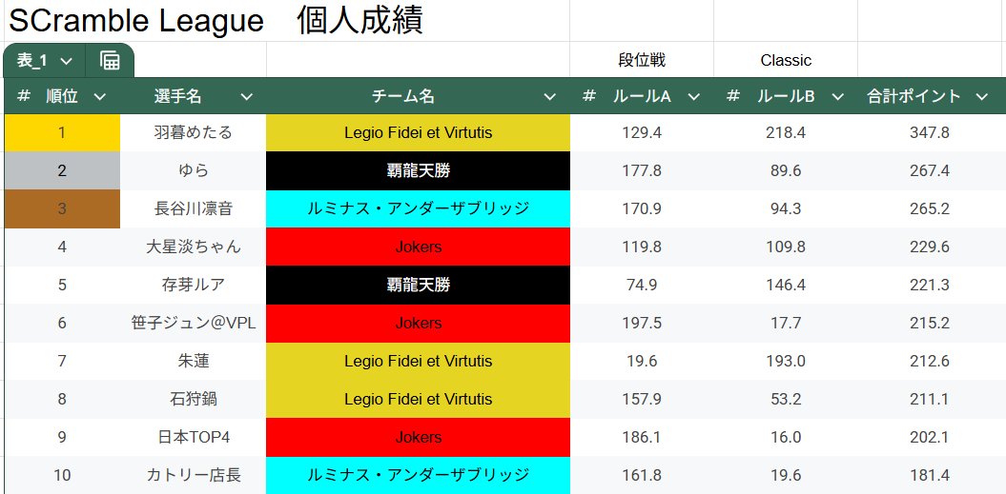Select ルールA value 197.5
The image size is (1006, 494).
[x=642, y=323]
